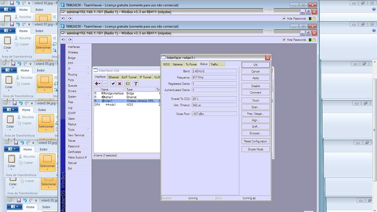Click the Apply button in Interface wlan1
Image resolution: width=377 pixels, height=212 pixels.
255,78
